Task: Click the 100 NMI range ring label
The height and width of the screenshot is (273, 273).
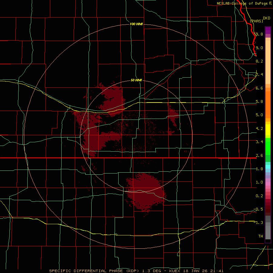Action: pyautogui.click(x=136, y=24)
